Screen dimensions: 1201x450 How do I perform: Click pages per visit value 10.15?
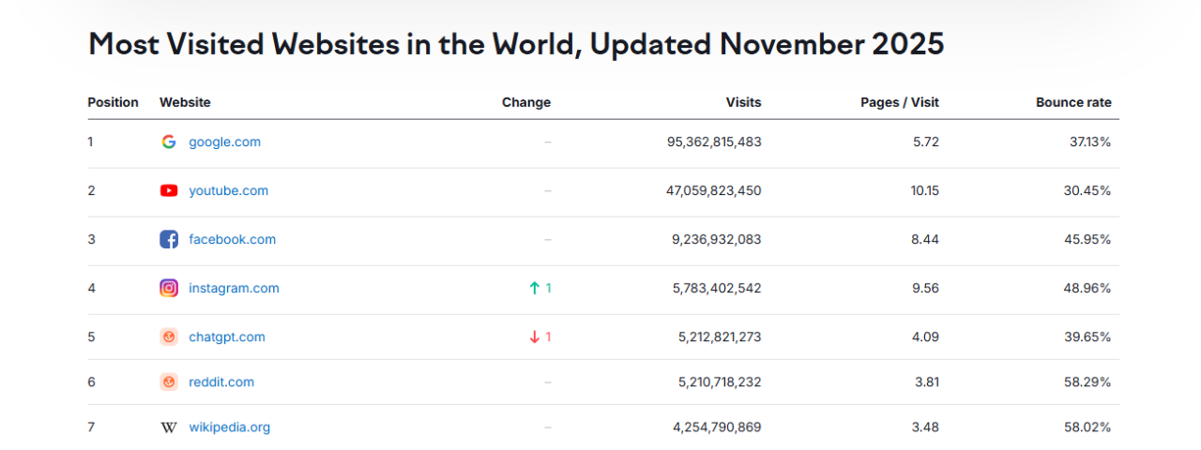pyautogui.click(x=923, y=190)
